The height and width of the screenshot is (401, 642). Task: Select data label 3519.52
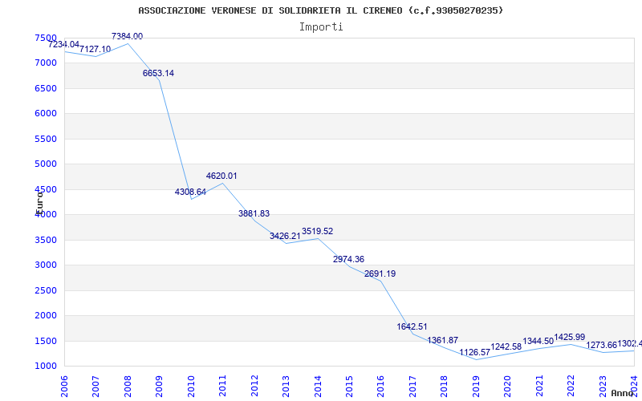coord(317,231)
